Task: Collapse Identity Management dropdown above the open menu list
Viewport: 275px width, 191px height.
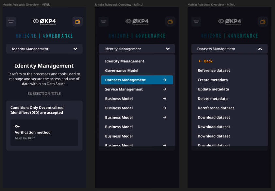Action: coord(137,49)
